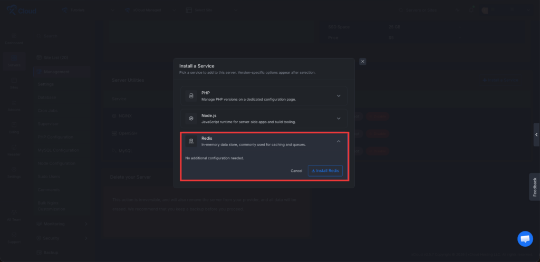
Task: Open the Cron Jobs menu item
Action: click(47, 111)
